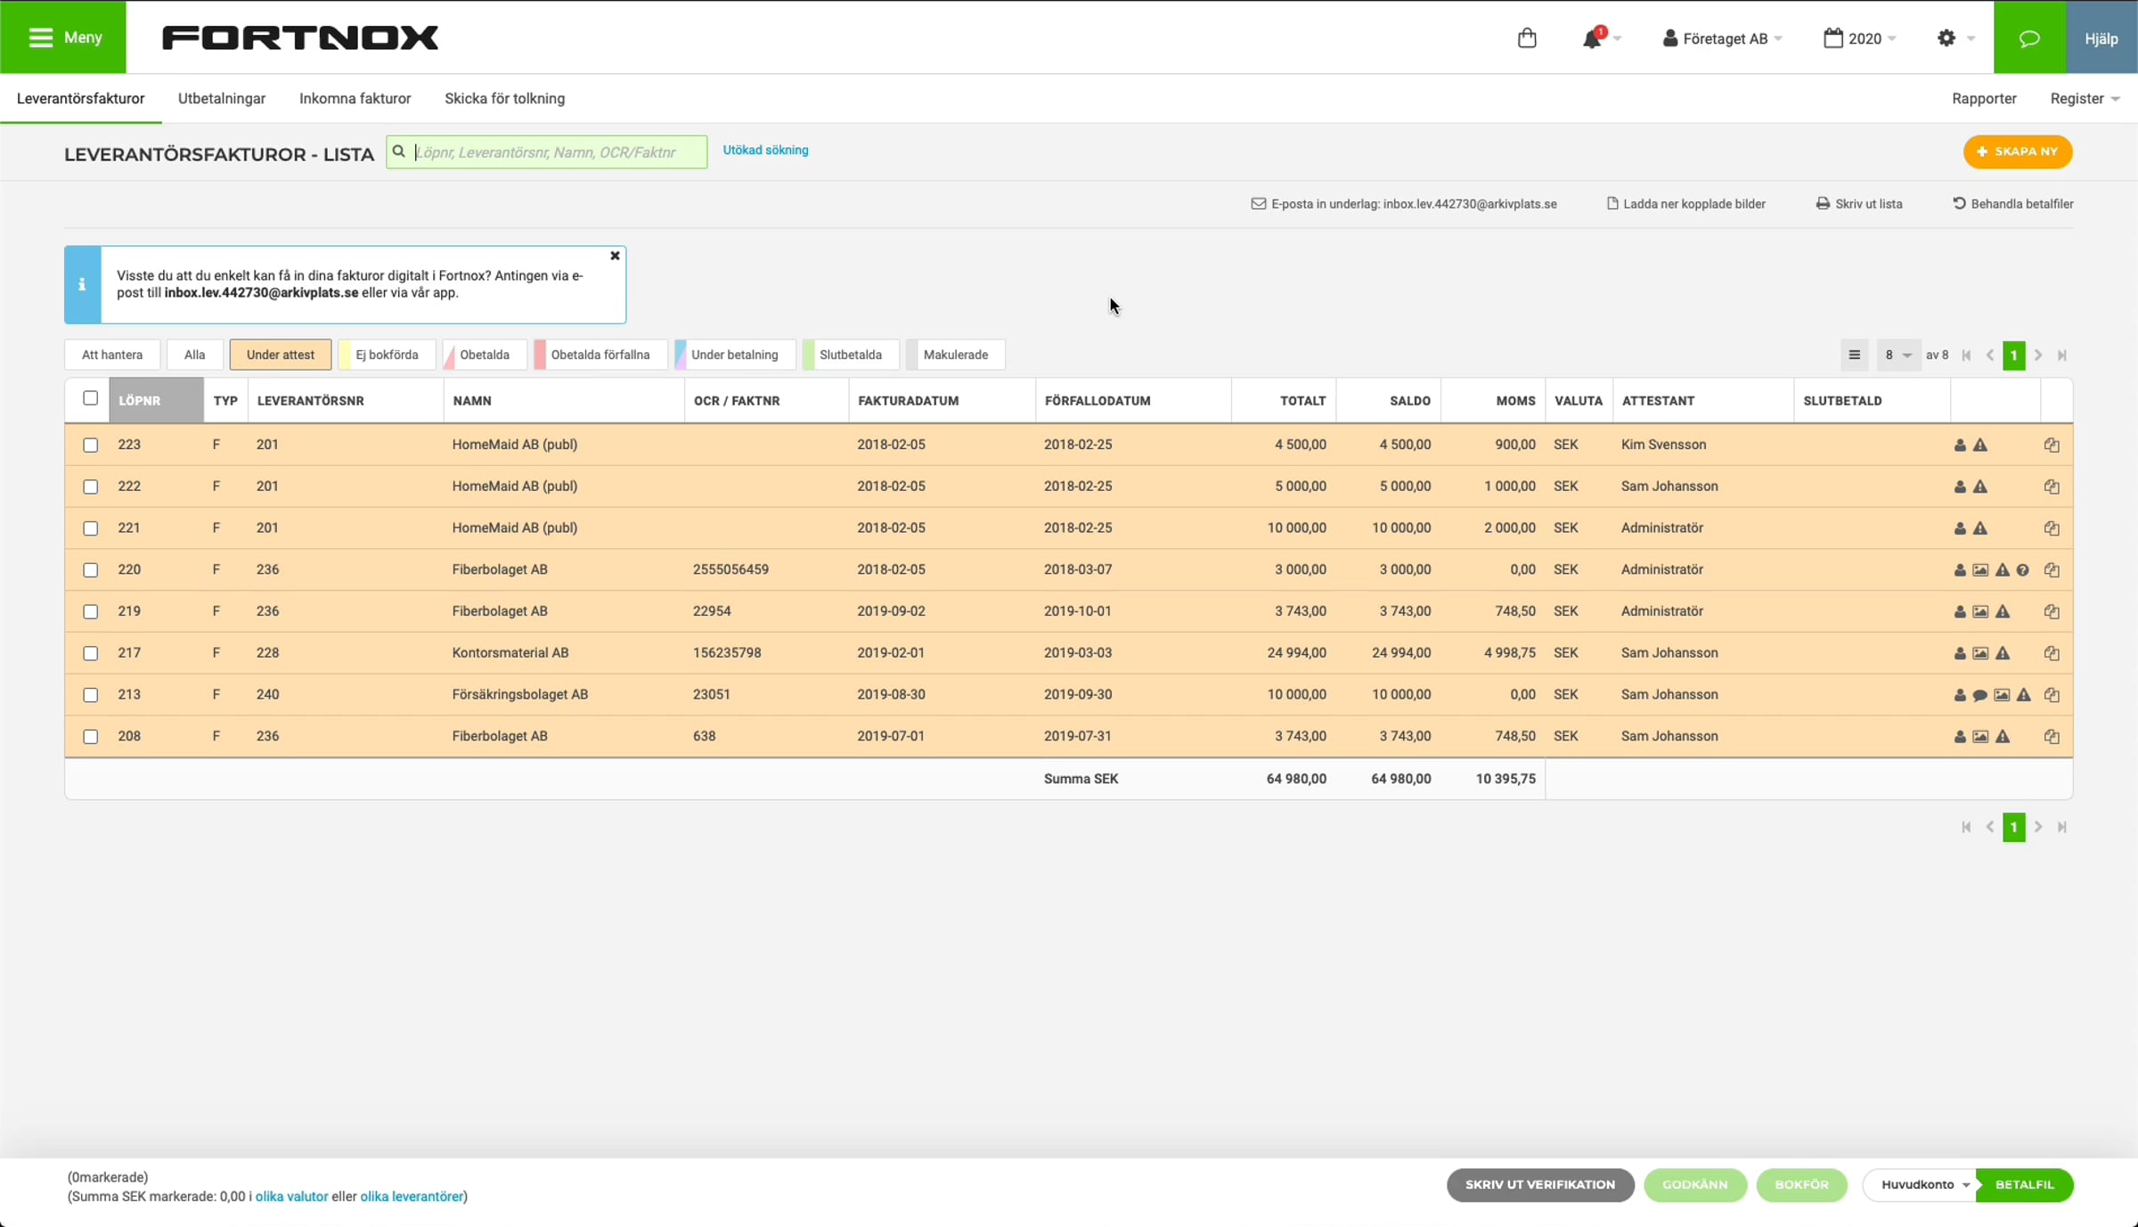Image resolution: width=2138 pixels, height=1227 pixels.
Task: Tick the checkbox for invoice 221
Action: (90, 528)
